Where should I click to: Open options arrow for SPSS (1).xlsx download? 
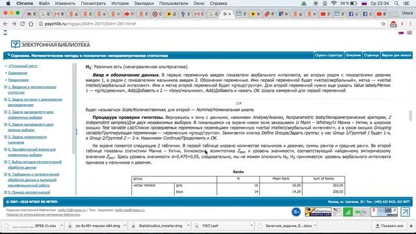point(62,226)
